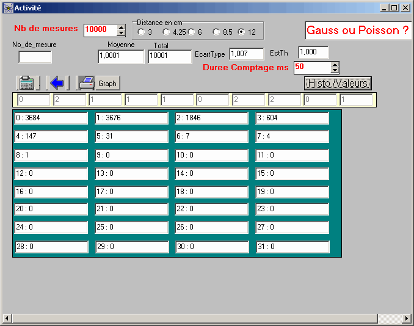Click the horizontal scrollbar left arrow
Screen dimensions: 414x326
tap(7, 319)
